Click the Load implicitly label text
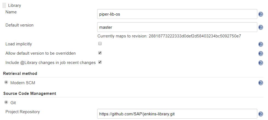The image size is (268, 120). [x=19, y=44]
